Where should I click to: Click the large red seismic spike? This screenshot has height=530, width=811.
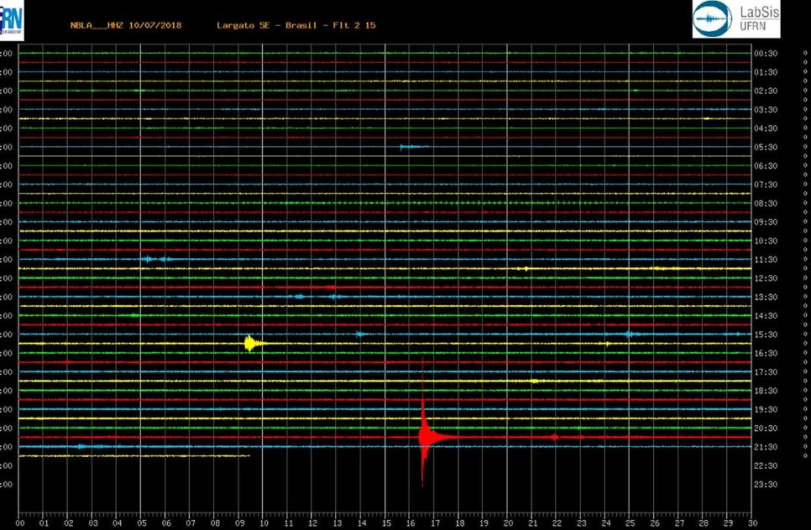(424, 437)
